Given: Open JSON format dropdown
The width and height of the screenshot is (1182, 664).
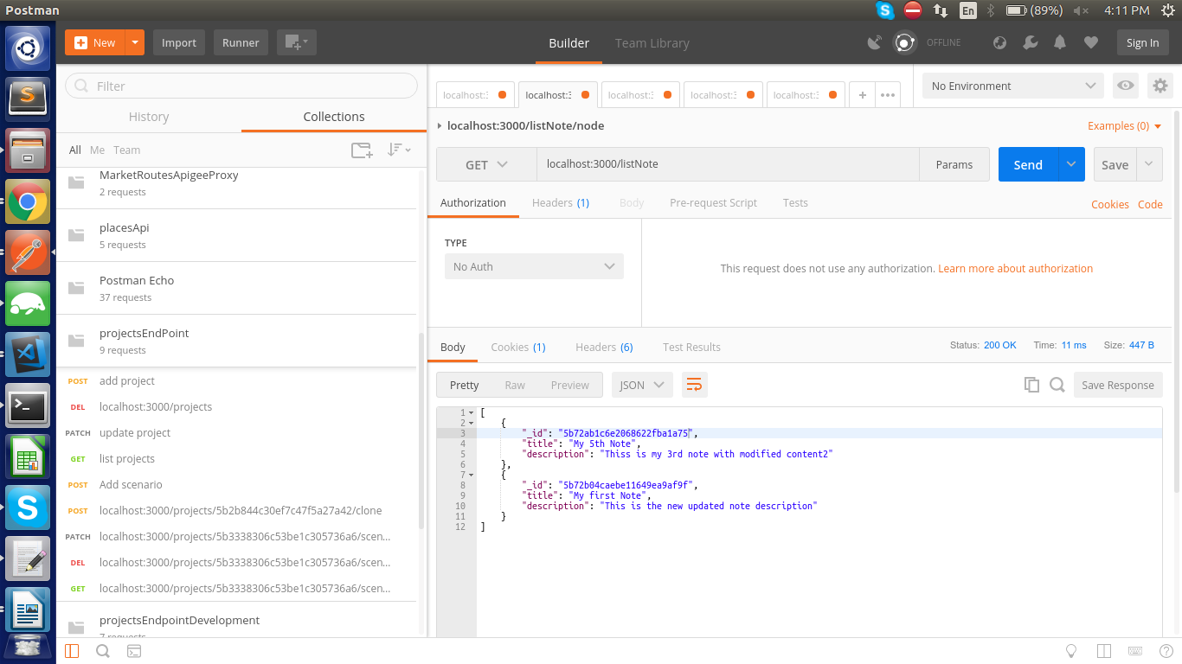Looking at the screenshot, I should (x=642, y=385).
